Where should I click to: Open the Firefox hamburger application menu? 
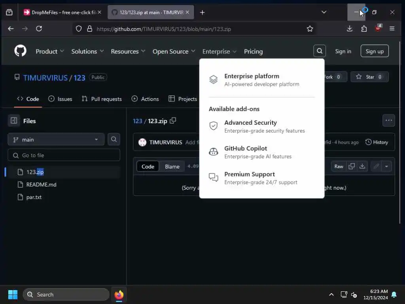(x=392, y=28)
